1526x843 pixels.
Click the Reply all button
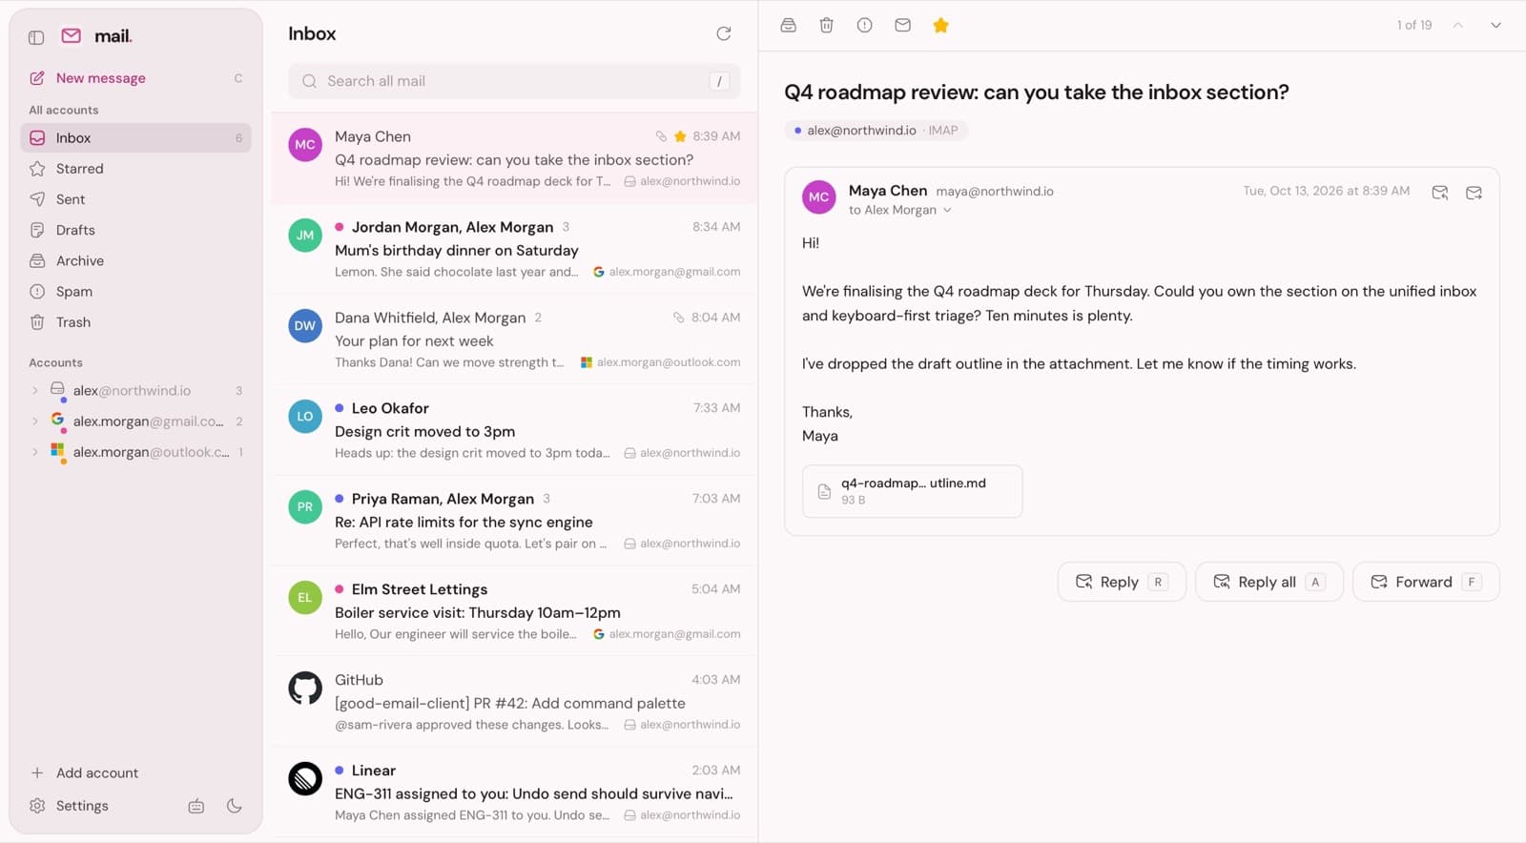click(1268, 582)
